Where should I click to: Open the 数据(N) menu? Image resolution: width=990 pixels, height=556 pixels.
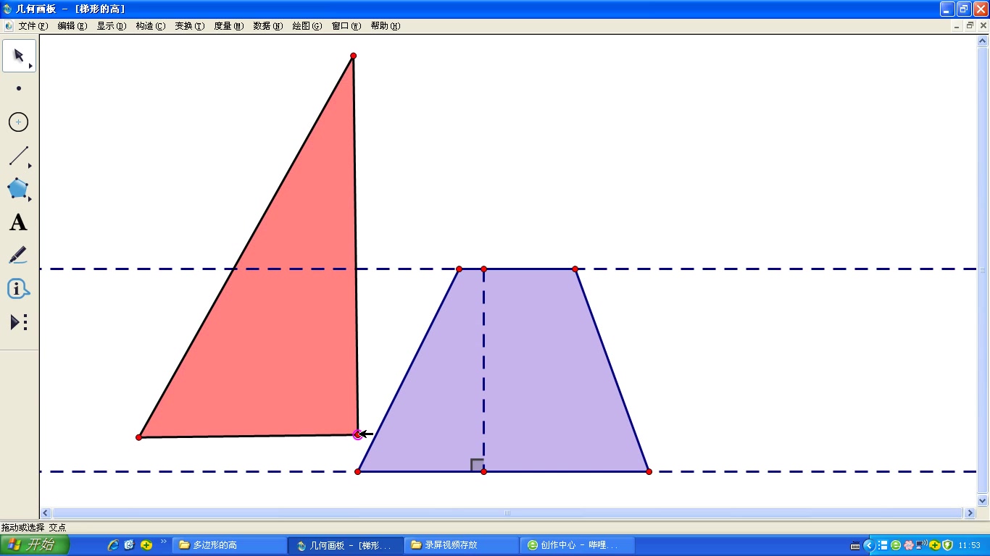click(x=268, y=26)
